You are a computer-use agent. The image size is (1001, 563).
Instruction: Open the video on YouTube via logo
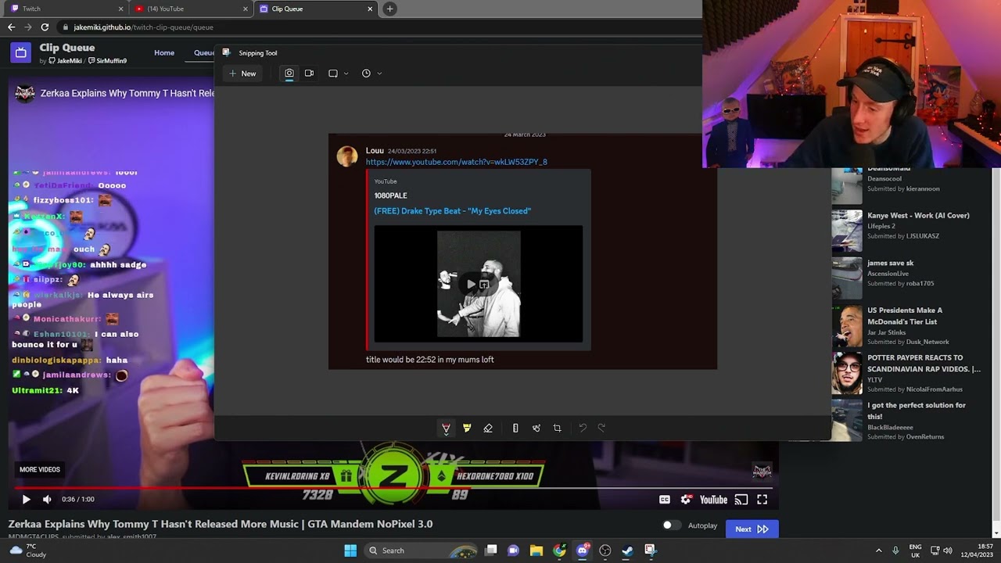[x=713, y=500]
